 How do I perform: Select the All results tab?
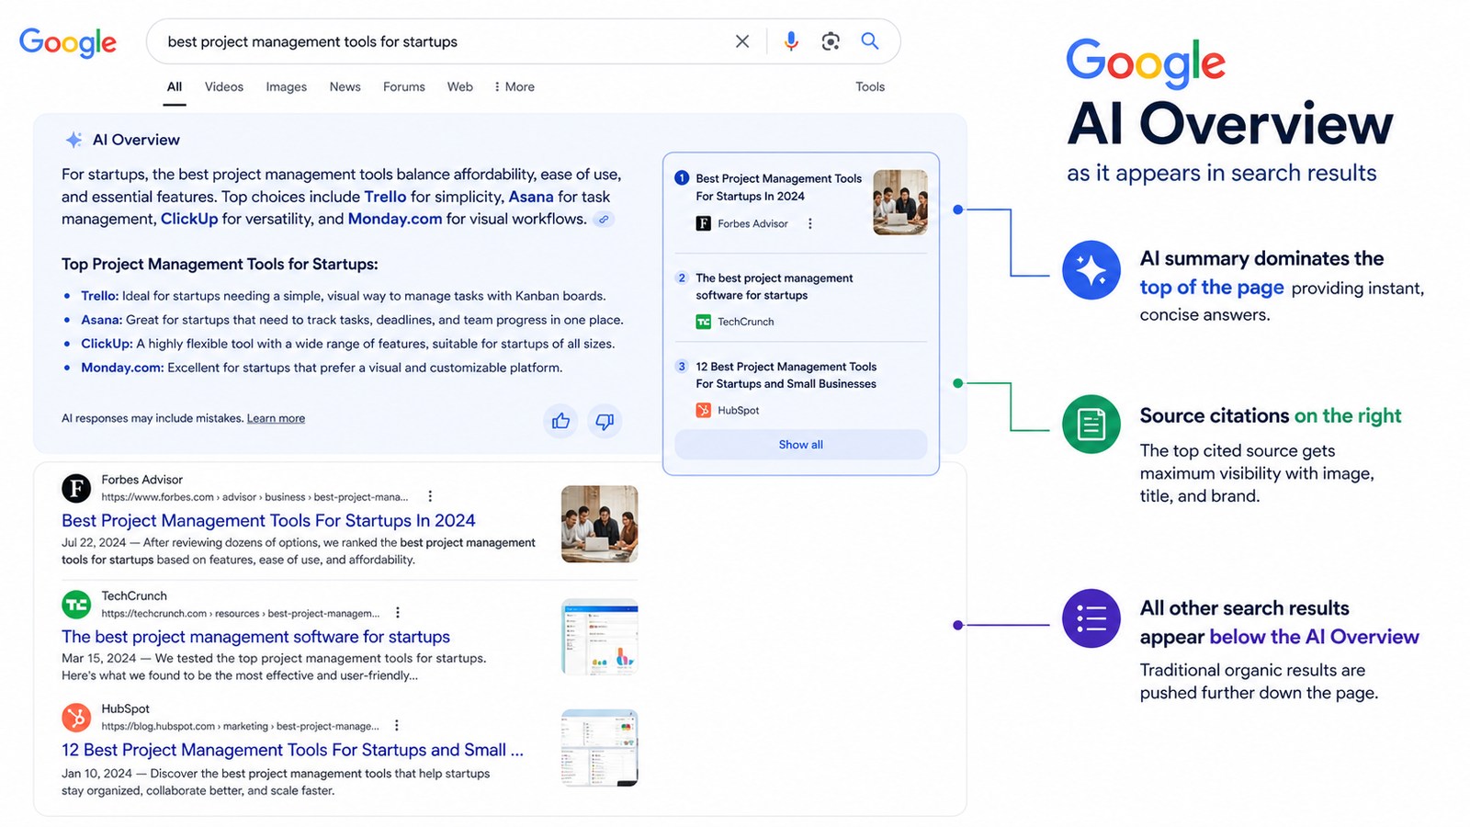pos(175,86)
